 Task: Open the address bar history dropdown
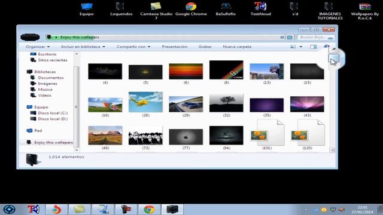click(282, 37)
